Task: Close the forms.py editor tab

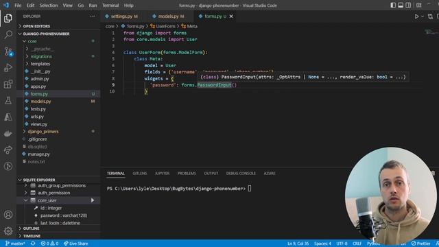Action: coord(231,16)
